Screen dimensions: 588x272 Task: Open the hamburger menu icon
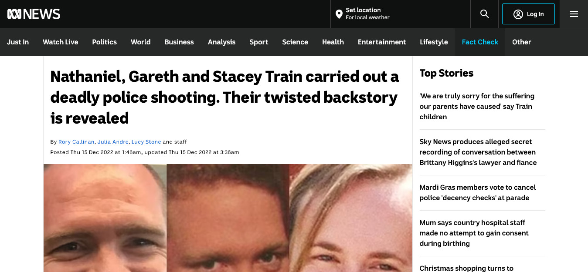pos(574,14)
